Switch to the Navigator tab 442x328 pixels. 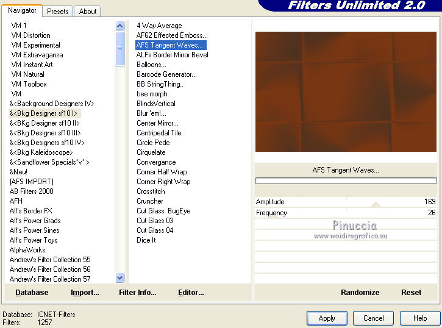pyautogui.click(x=22, y=11)
